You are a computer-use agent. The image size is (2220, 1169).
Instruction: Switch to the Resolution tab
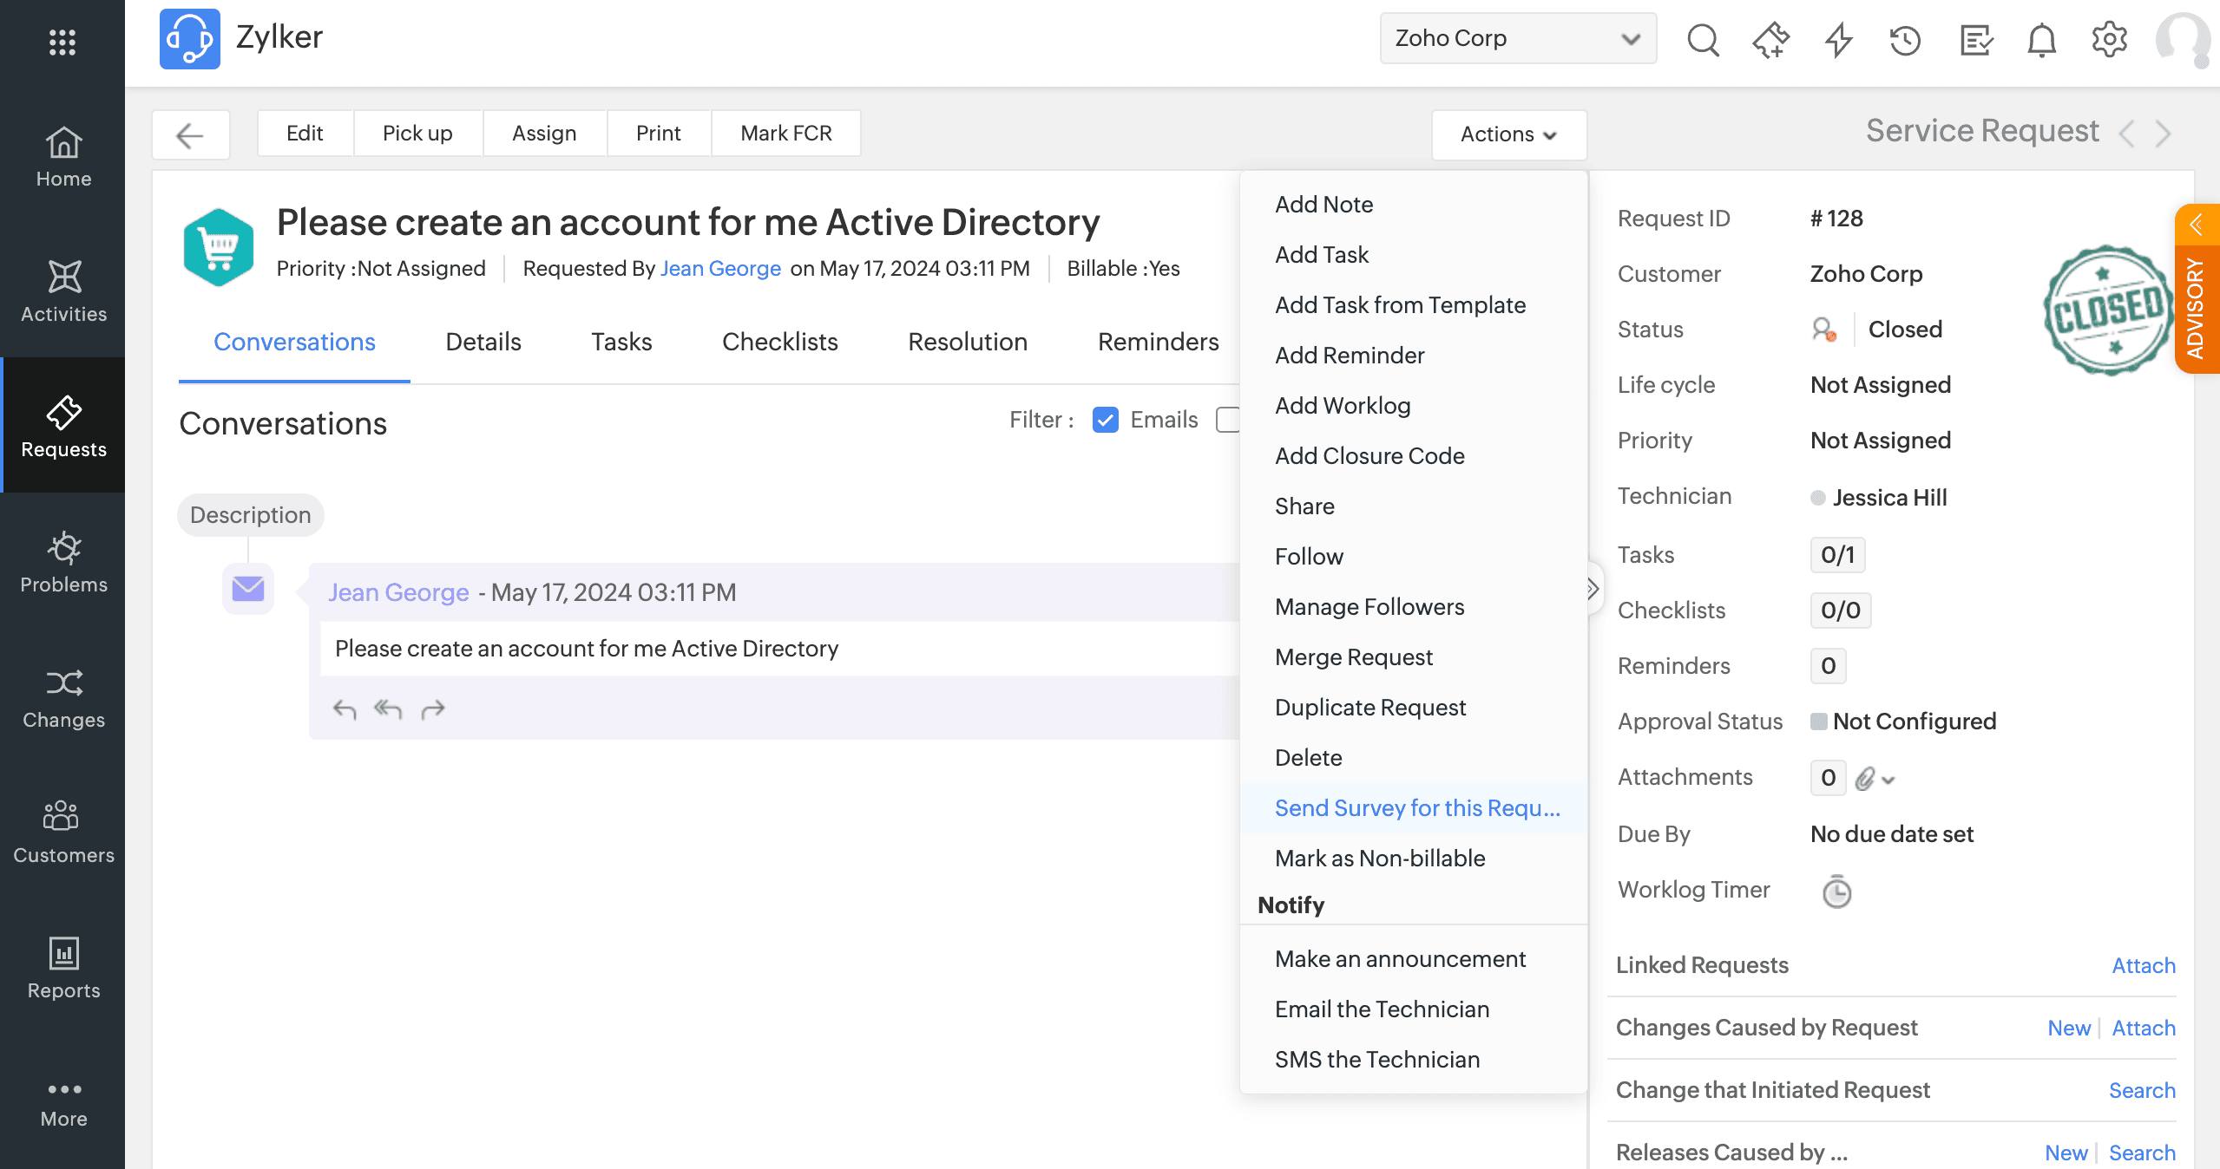click(967, 342)
